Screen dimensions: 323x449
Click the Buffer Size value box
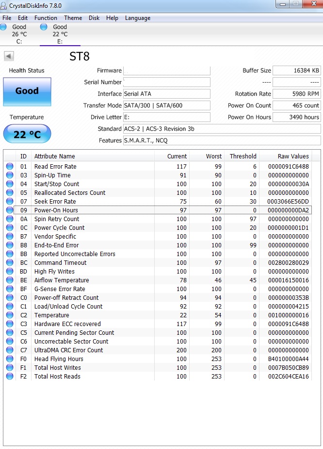[x=297, y=70]
